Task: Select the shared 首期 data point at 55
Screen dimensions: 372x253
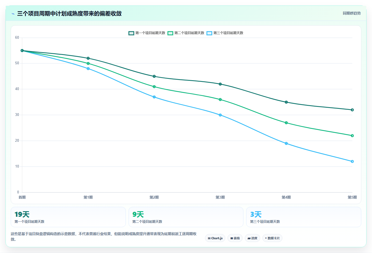Action: (x=22, y=51)
